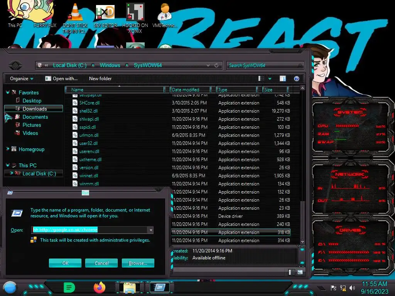Select sspicli.dll file icon
The image size is (395, 296).
75,127
